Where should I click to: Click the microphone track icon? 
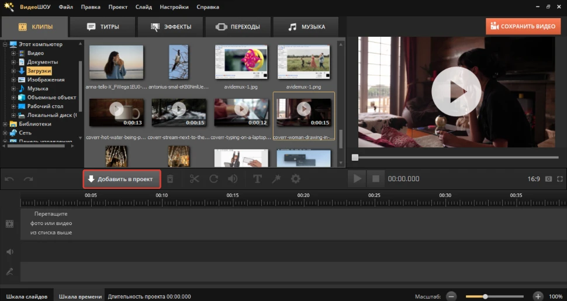(x=10, y=272)
